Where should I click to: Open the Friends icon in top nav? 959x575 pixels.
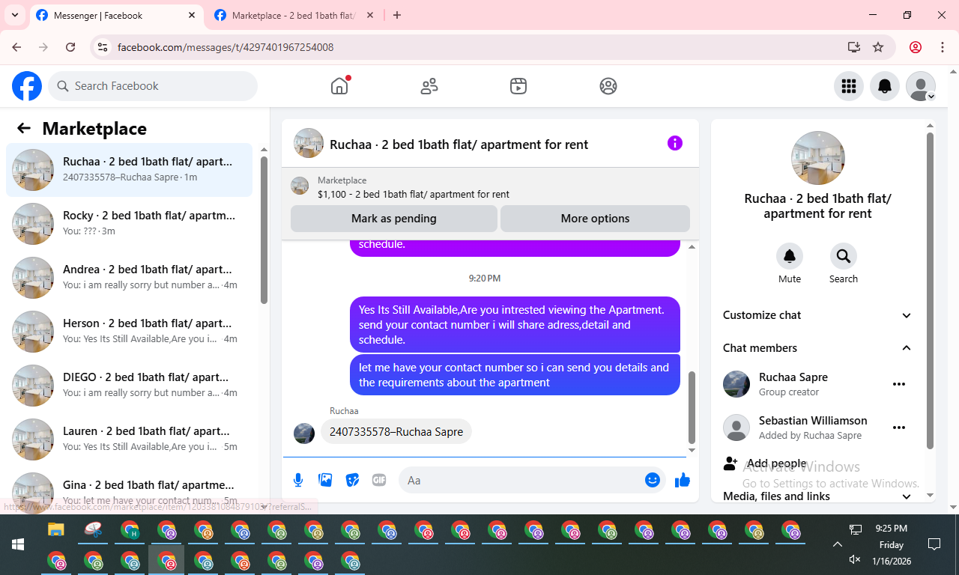coord(429,86)
